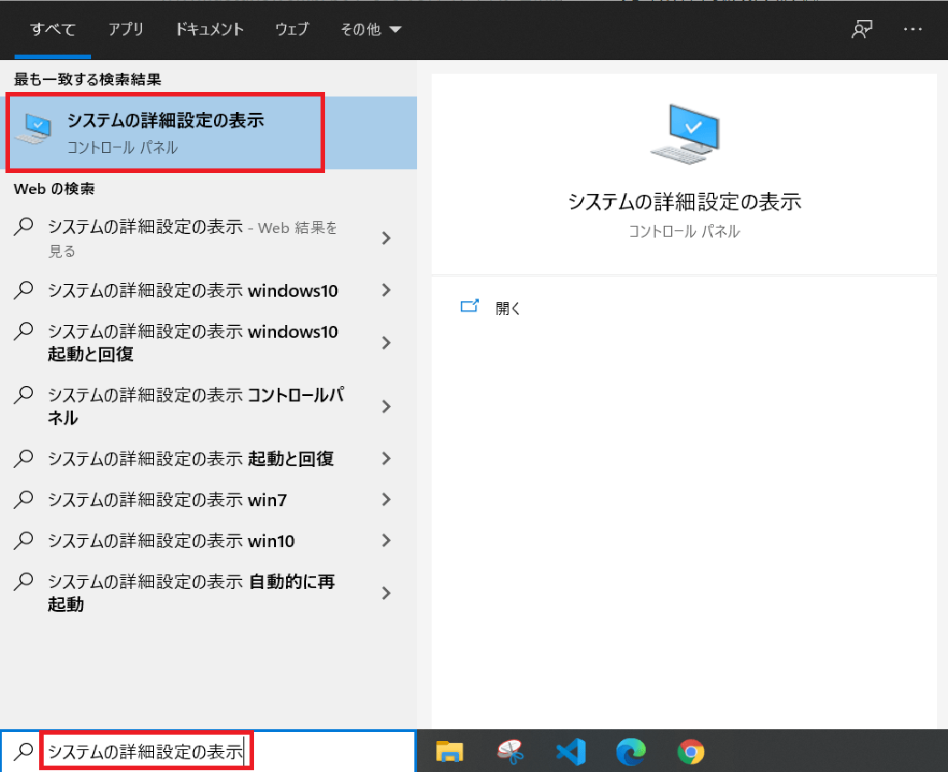Click search icon beside 'コントロールパネル' suggestion
948x772 pixels.
tap(23, 395)
